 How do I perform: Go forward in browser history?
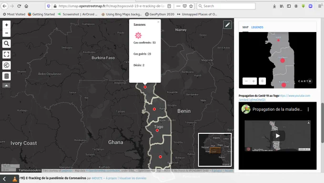tap(12, 6)
